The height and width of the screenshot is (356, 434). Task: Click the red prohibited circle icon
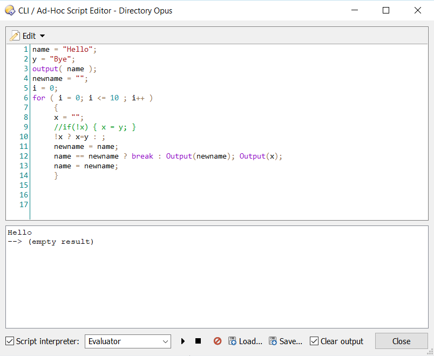click(218, 341)
